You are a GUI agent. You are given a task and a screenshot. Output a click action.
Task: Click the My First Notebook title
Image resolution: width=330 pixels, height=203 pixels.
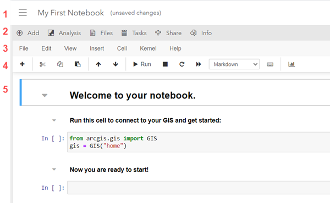71,13
